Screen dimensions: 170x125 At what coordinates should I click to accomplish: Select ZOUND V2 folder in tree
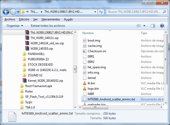(x=32, y=75)
